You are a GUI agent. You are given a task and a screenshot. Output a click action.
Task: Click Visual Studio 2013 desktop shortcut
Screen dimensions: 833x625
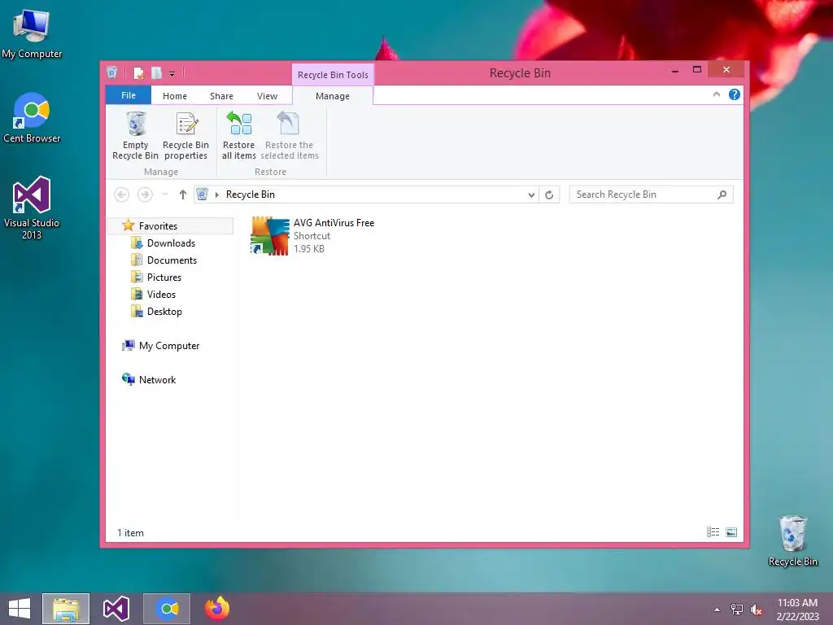[32, 208]
